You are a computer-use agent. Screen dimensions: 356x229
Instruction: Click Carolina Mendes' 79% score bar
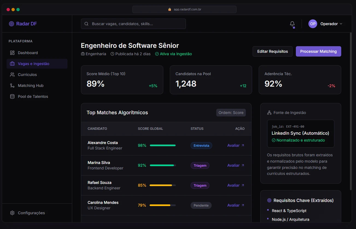163,205
